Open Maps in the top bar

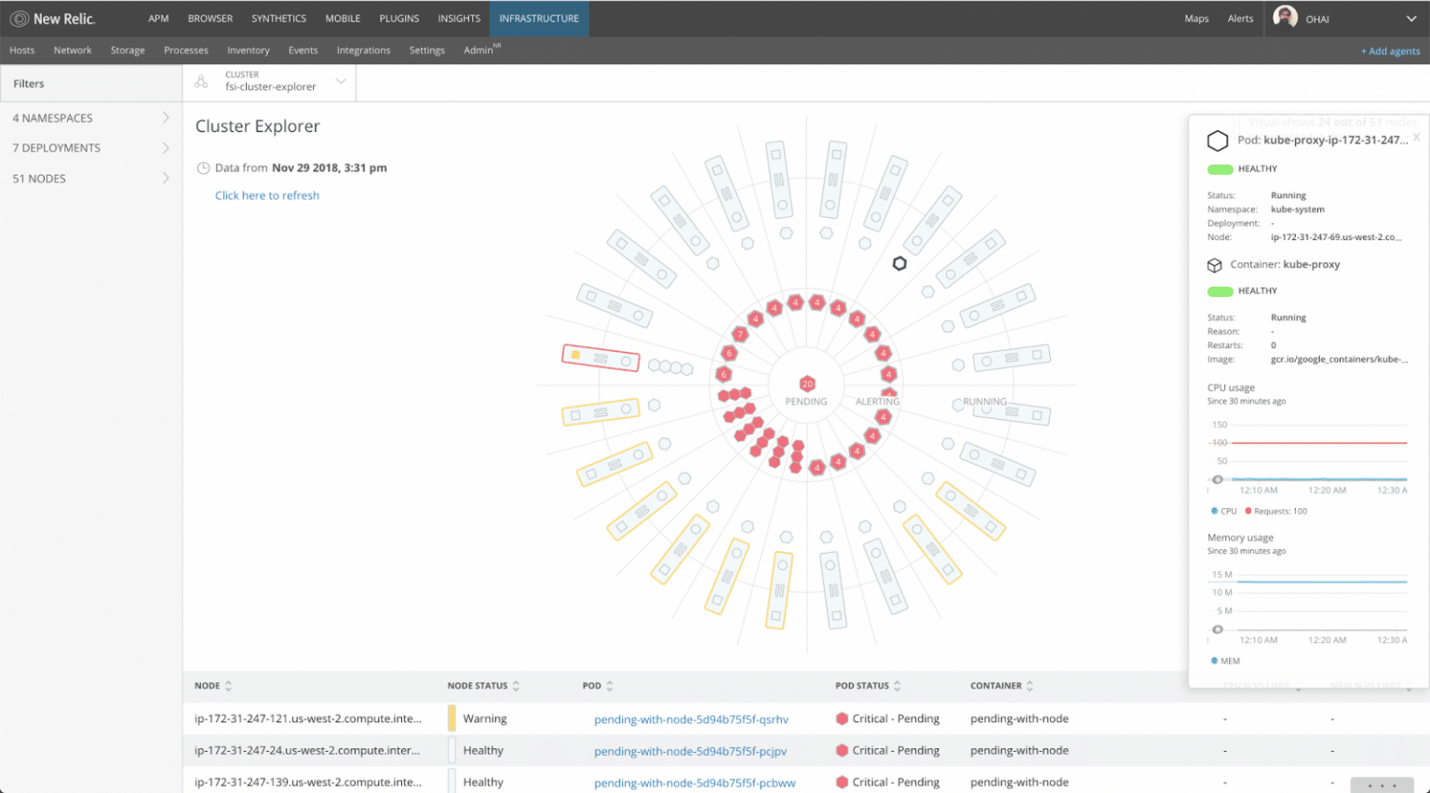(x=1196, y=19)
